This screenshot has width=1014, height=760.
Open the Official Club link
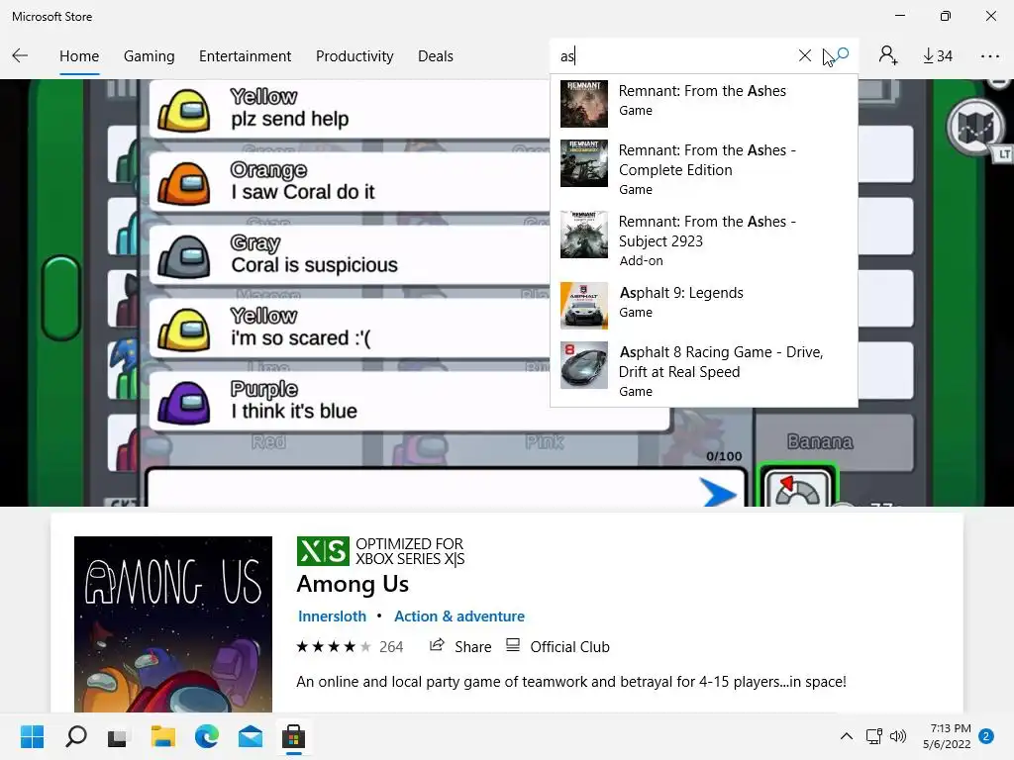tap(558, 646)
